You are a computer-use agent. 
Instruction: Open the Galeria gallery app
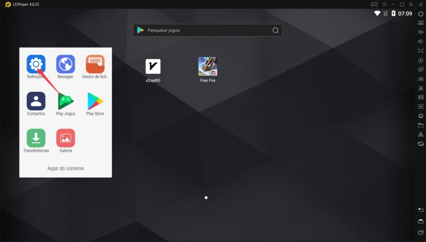click(x=65, y=138)
